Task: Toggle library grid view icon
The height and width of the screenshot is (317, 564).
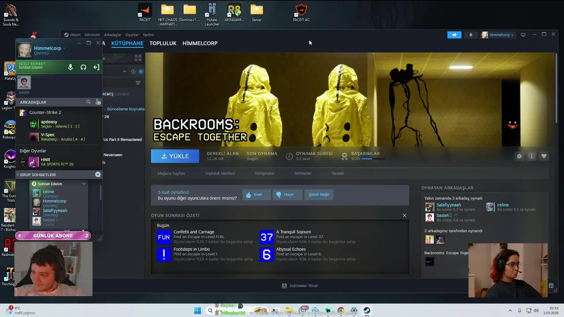Action: tap(138, 58)
